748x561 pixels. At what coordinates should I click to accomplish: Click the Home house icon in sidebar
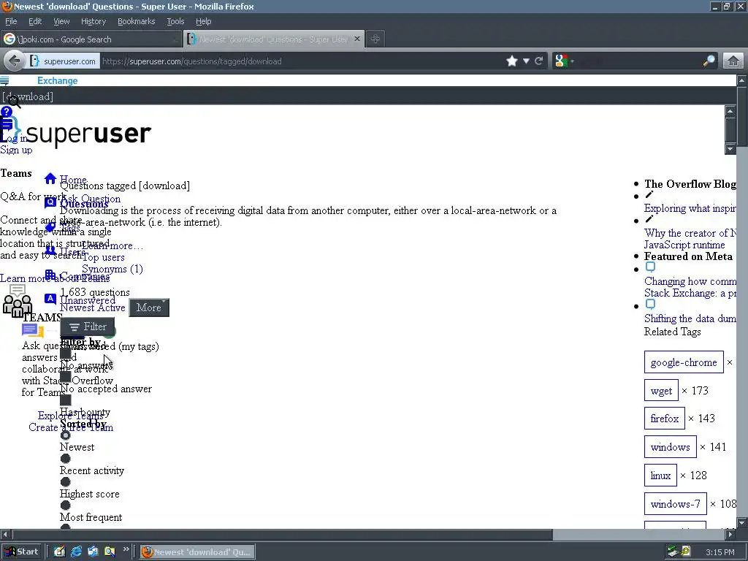[x=50, y=178]
